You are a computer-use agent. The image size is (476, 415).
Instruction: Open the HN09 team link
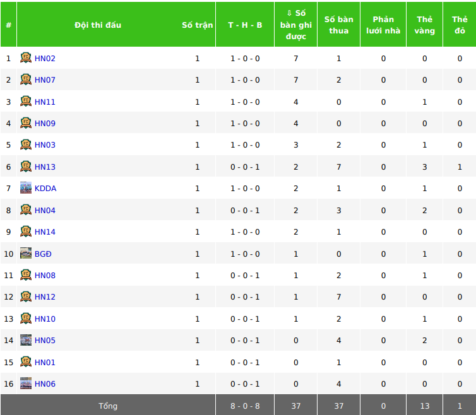click(45, 124)
